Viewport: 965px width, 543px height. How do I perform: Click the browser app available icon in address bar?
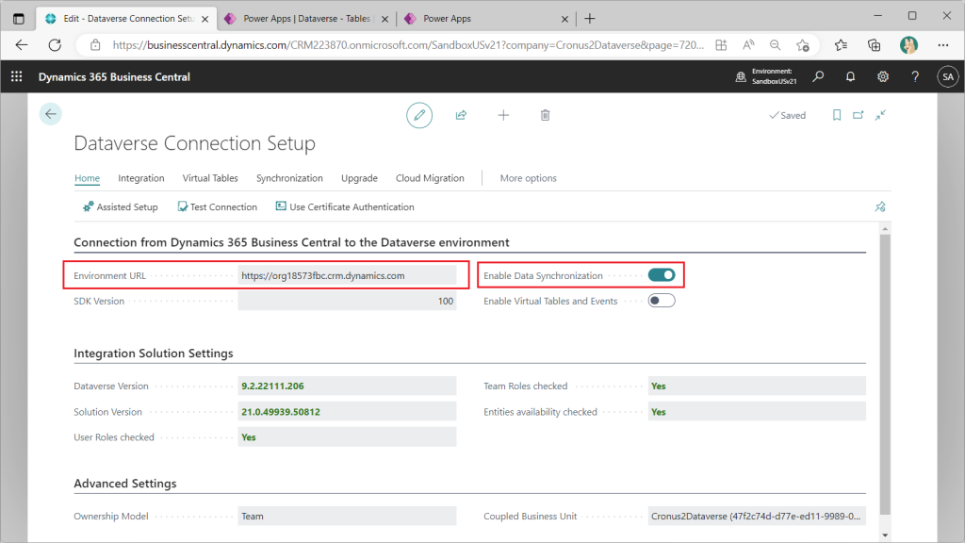pyautogui.click(x=721, y=45)
